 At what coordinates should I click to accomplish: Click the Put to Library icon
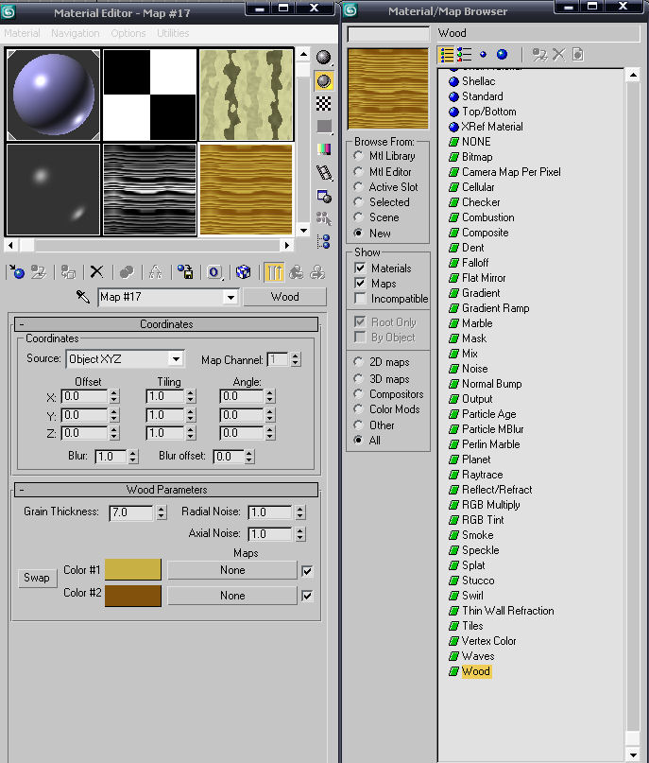click(185, 272)
